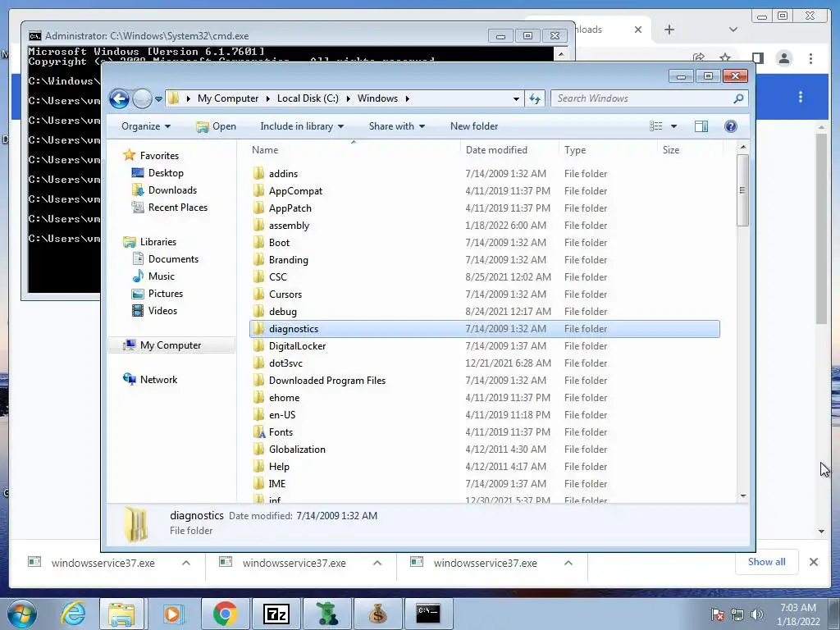Click Local Disk (C:) breadcrumb

(x=308, y=98)
